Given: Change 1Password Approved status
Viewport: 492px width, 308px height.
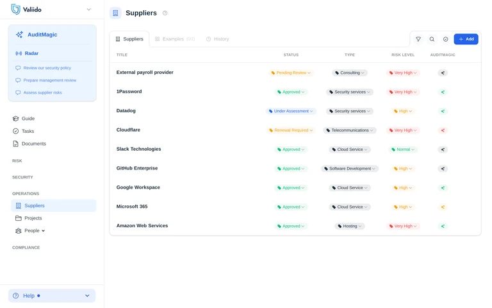Looking at the screenshot, I should (x=291, y=92).
